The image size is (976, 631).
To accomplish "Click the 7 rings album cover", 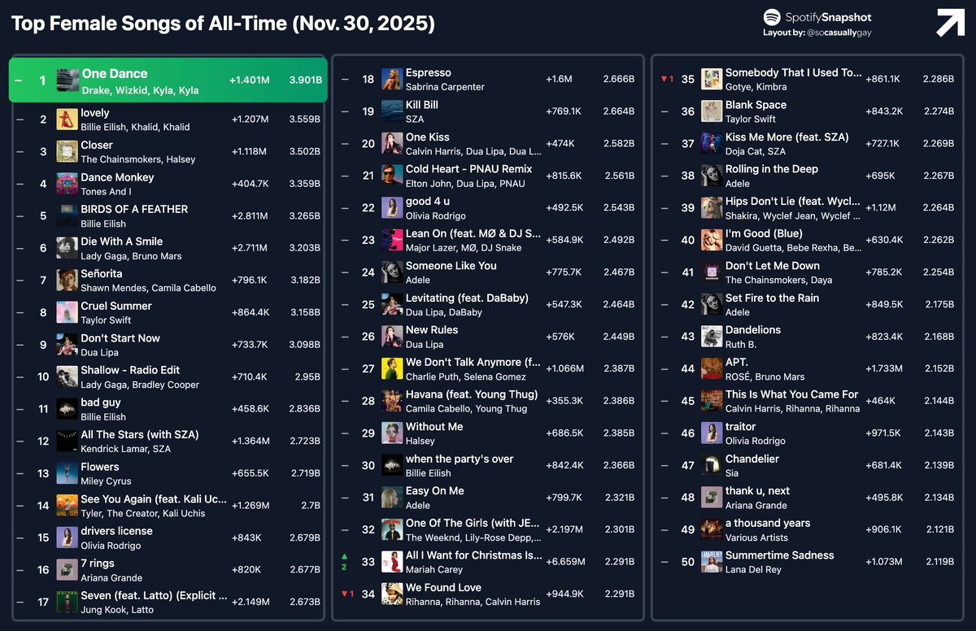I will pyautogui.click(x=68, y=569).
